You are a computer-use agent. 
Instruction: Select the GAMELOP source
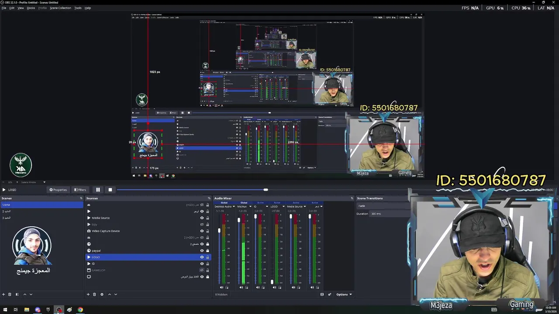(148, 270)
